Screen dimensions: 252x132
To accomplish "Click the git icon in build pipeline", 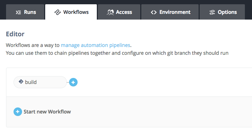I will [x=21, y=81].
